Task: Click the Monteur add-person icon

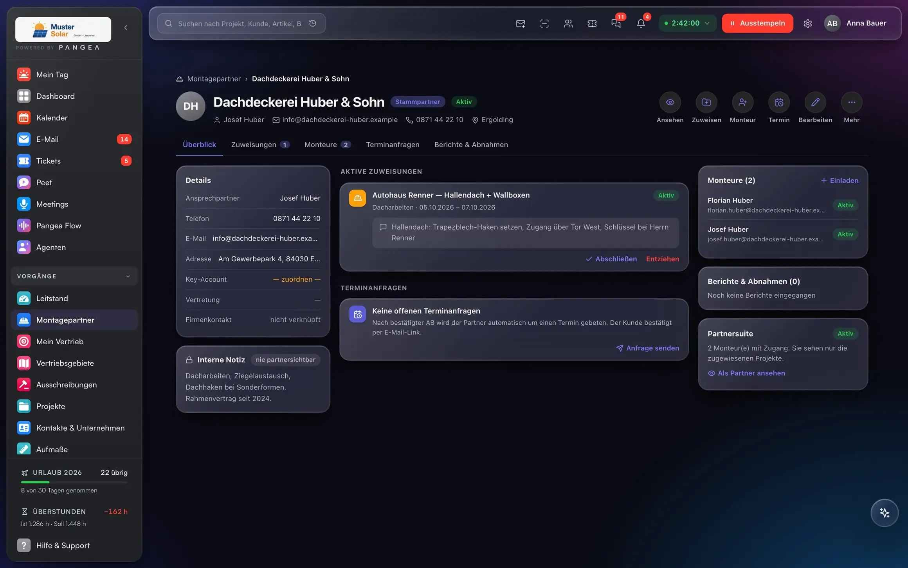Action: [x=742, y=102]
